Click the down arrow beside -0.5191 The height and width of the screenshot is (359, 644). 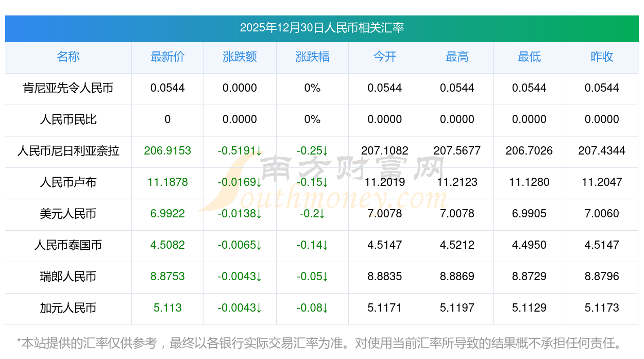(x=259, y=151)
